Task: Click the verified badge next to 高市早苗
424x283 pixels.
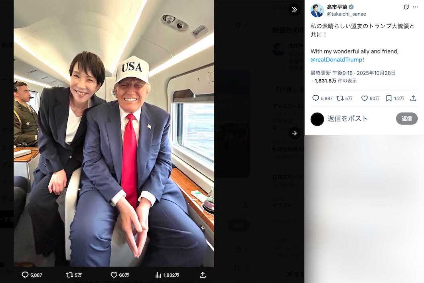Action: click(351, 6)
